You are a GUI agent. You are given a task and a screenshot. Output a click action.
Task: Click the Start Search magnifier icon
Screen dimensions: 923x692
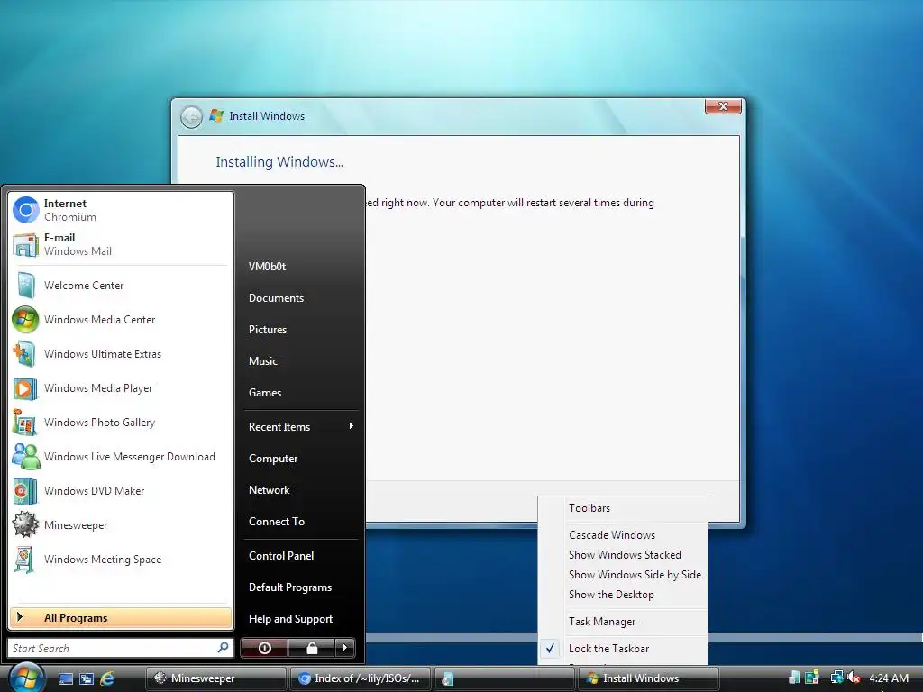click(224, 648)
